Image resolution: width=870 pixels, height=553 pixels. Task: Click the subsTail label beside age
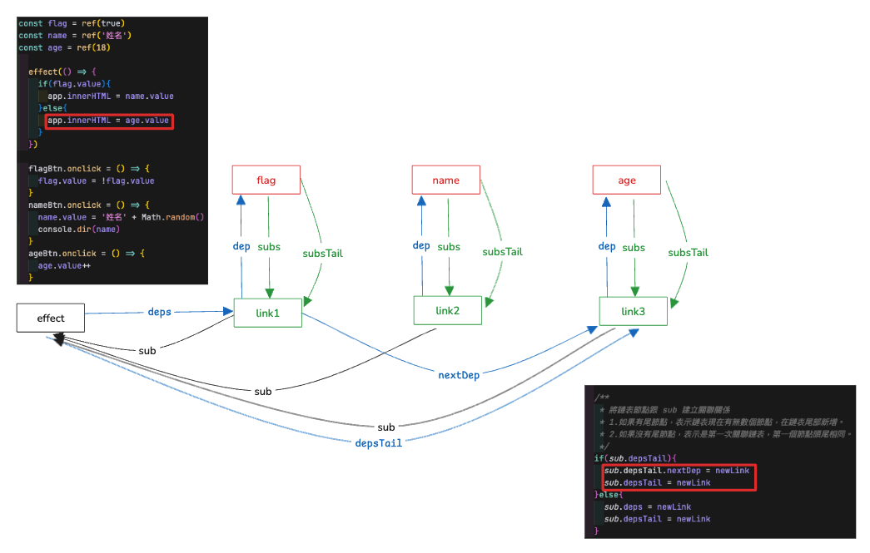(x=688, y=253)
